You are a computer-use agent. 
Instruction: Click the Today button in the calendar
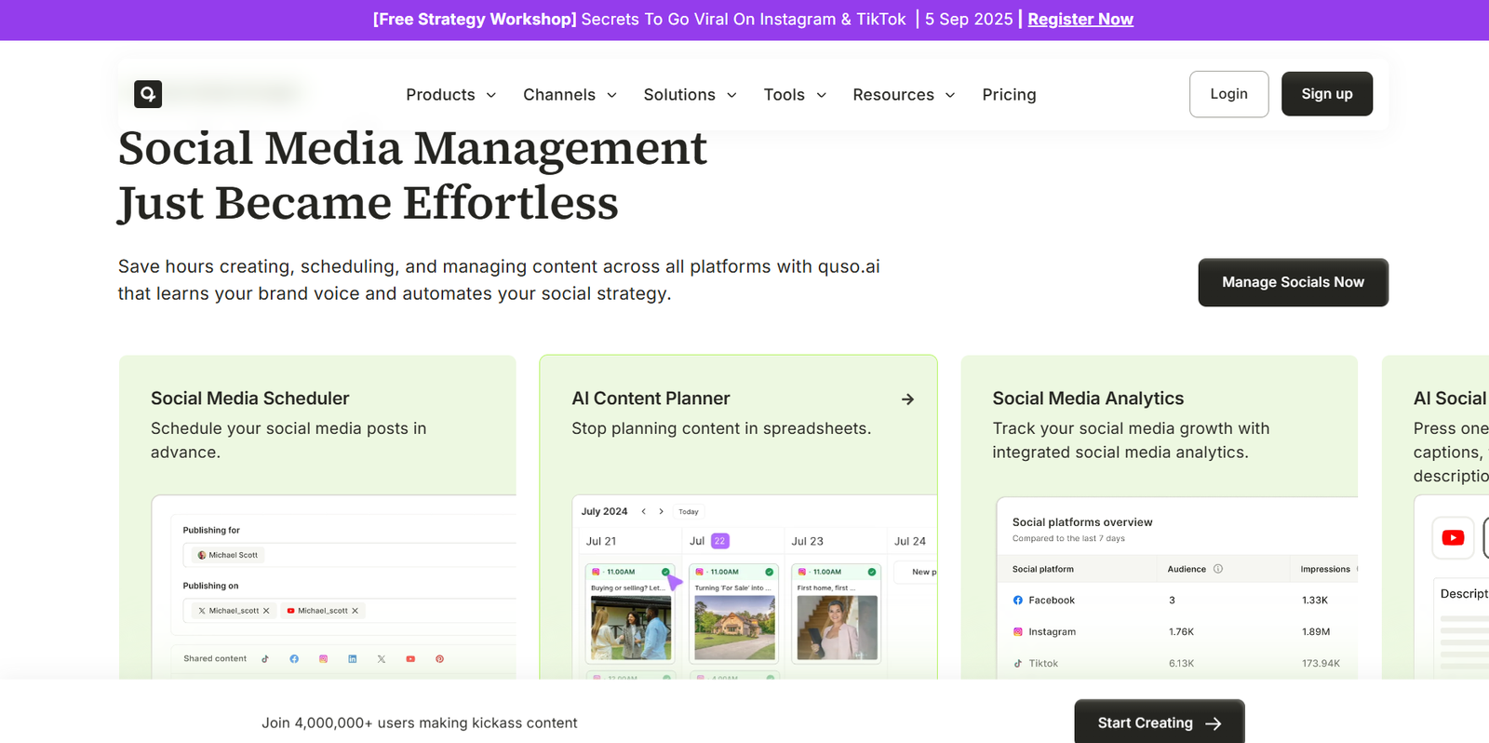689,511
